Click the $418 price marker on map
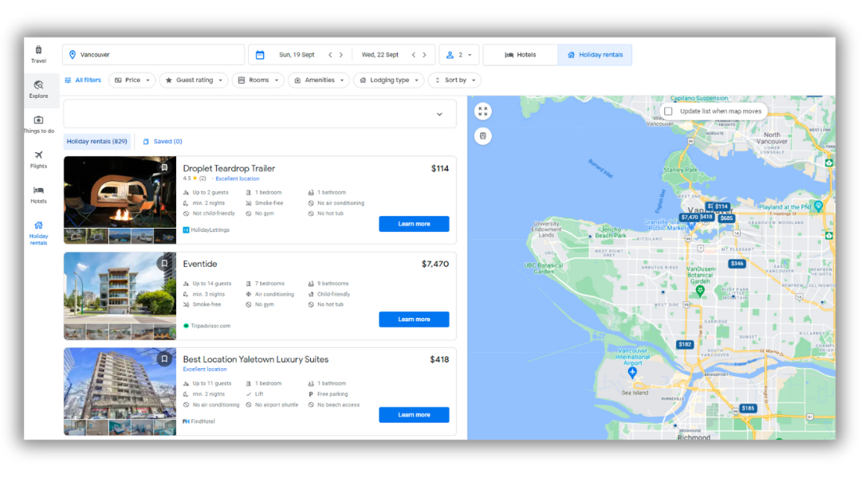The width and height of the screenshot is (861, 478). 706,217
